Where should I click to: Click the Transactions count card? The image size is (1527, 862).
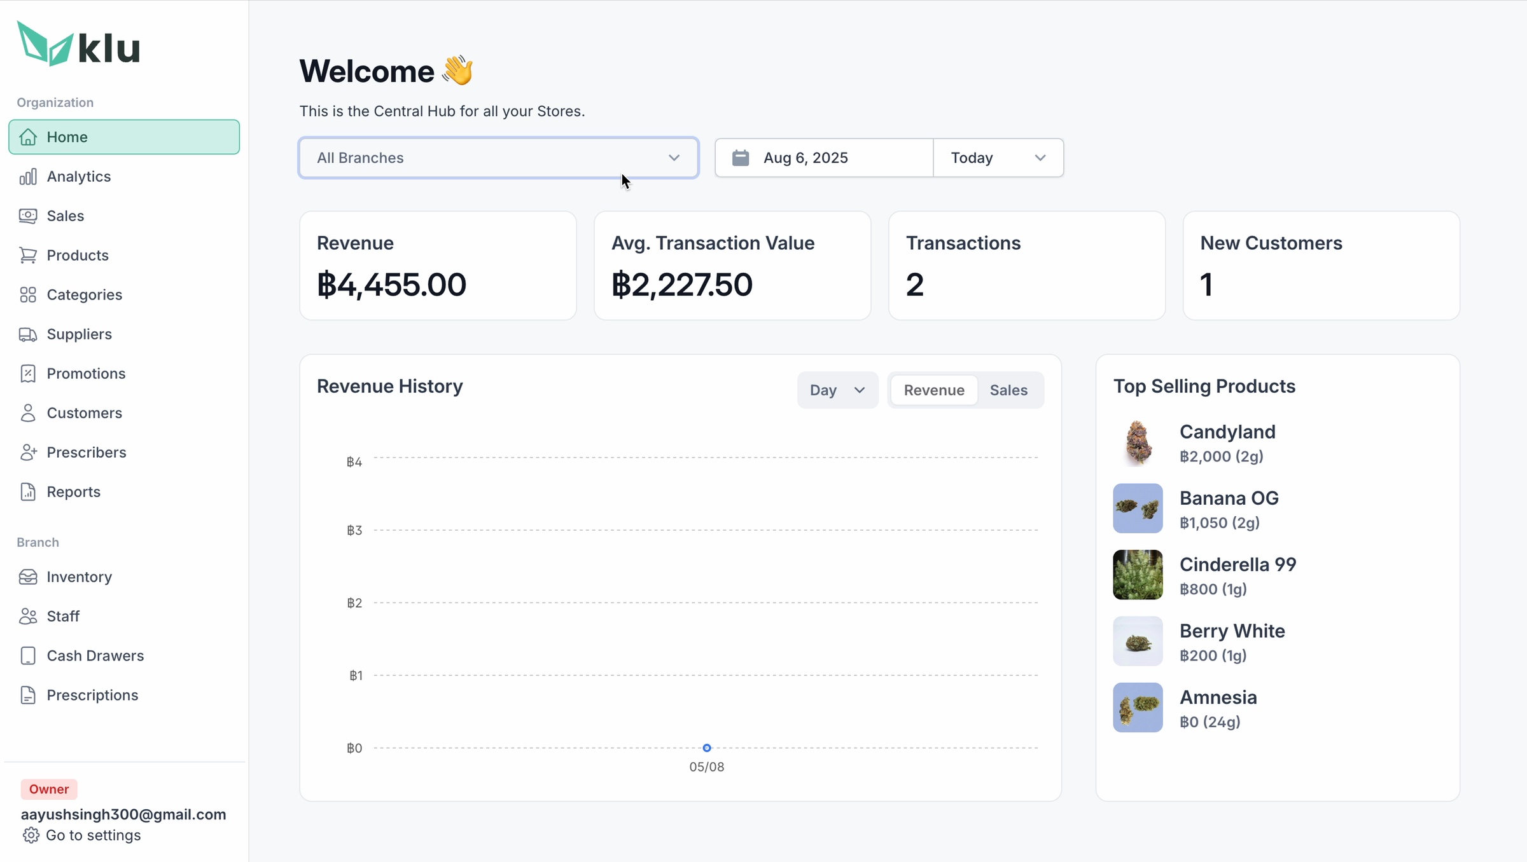tap(1027, 266)
